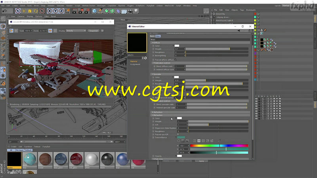Select Material in the Material Editor sidebar
Image resolution: width=317 pixels, height=178 pixels.
point(134,61)
